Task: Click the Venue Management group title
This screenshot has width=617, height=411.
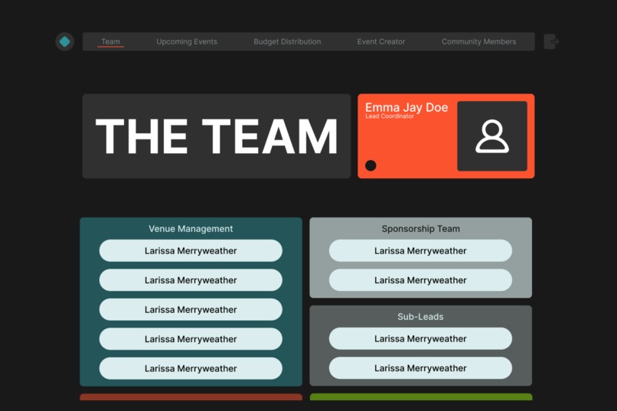Action: click(191, 229)
